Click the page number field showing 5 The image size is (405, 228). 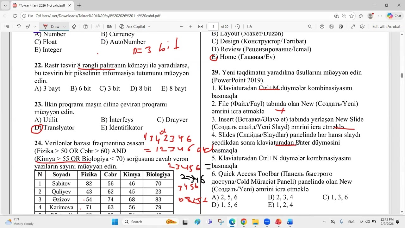214,27
